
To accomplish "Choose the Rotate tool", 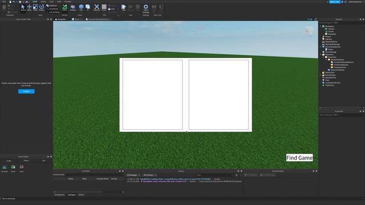I will point(42,7).
